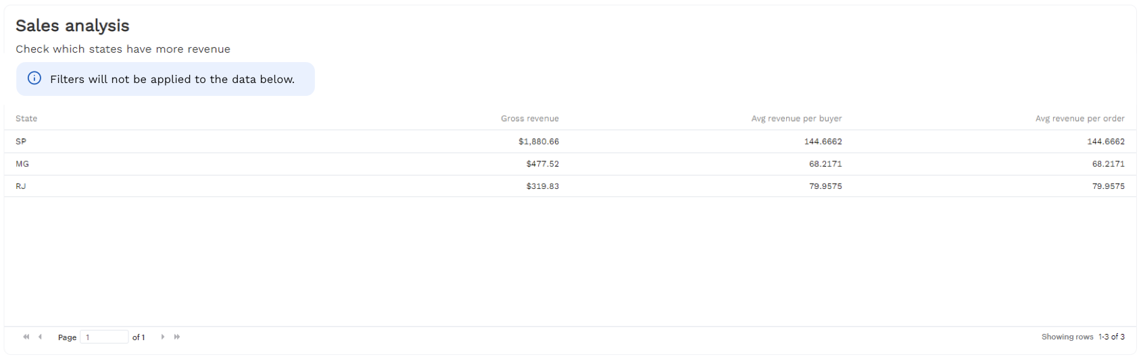The image size is (1141, 359).
Task: Go to previous page arrow icon
Action: click(x=40, y=337)
